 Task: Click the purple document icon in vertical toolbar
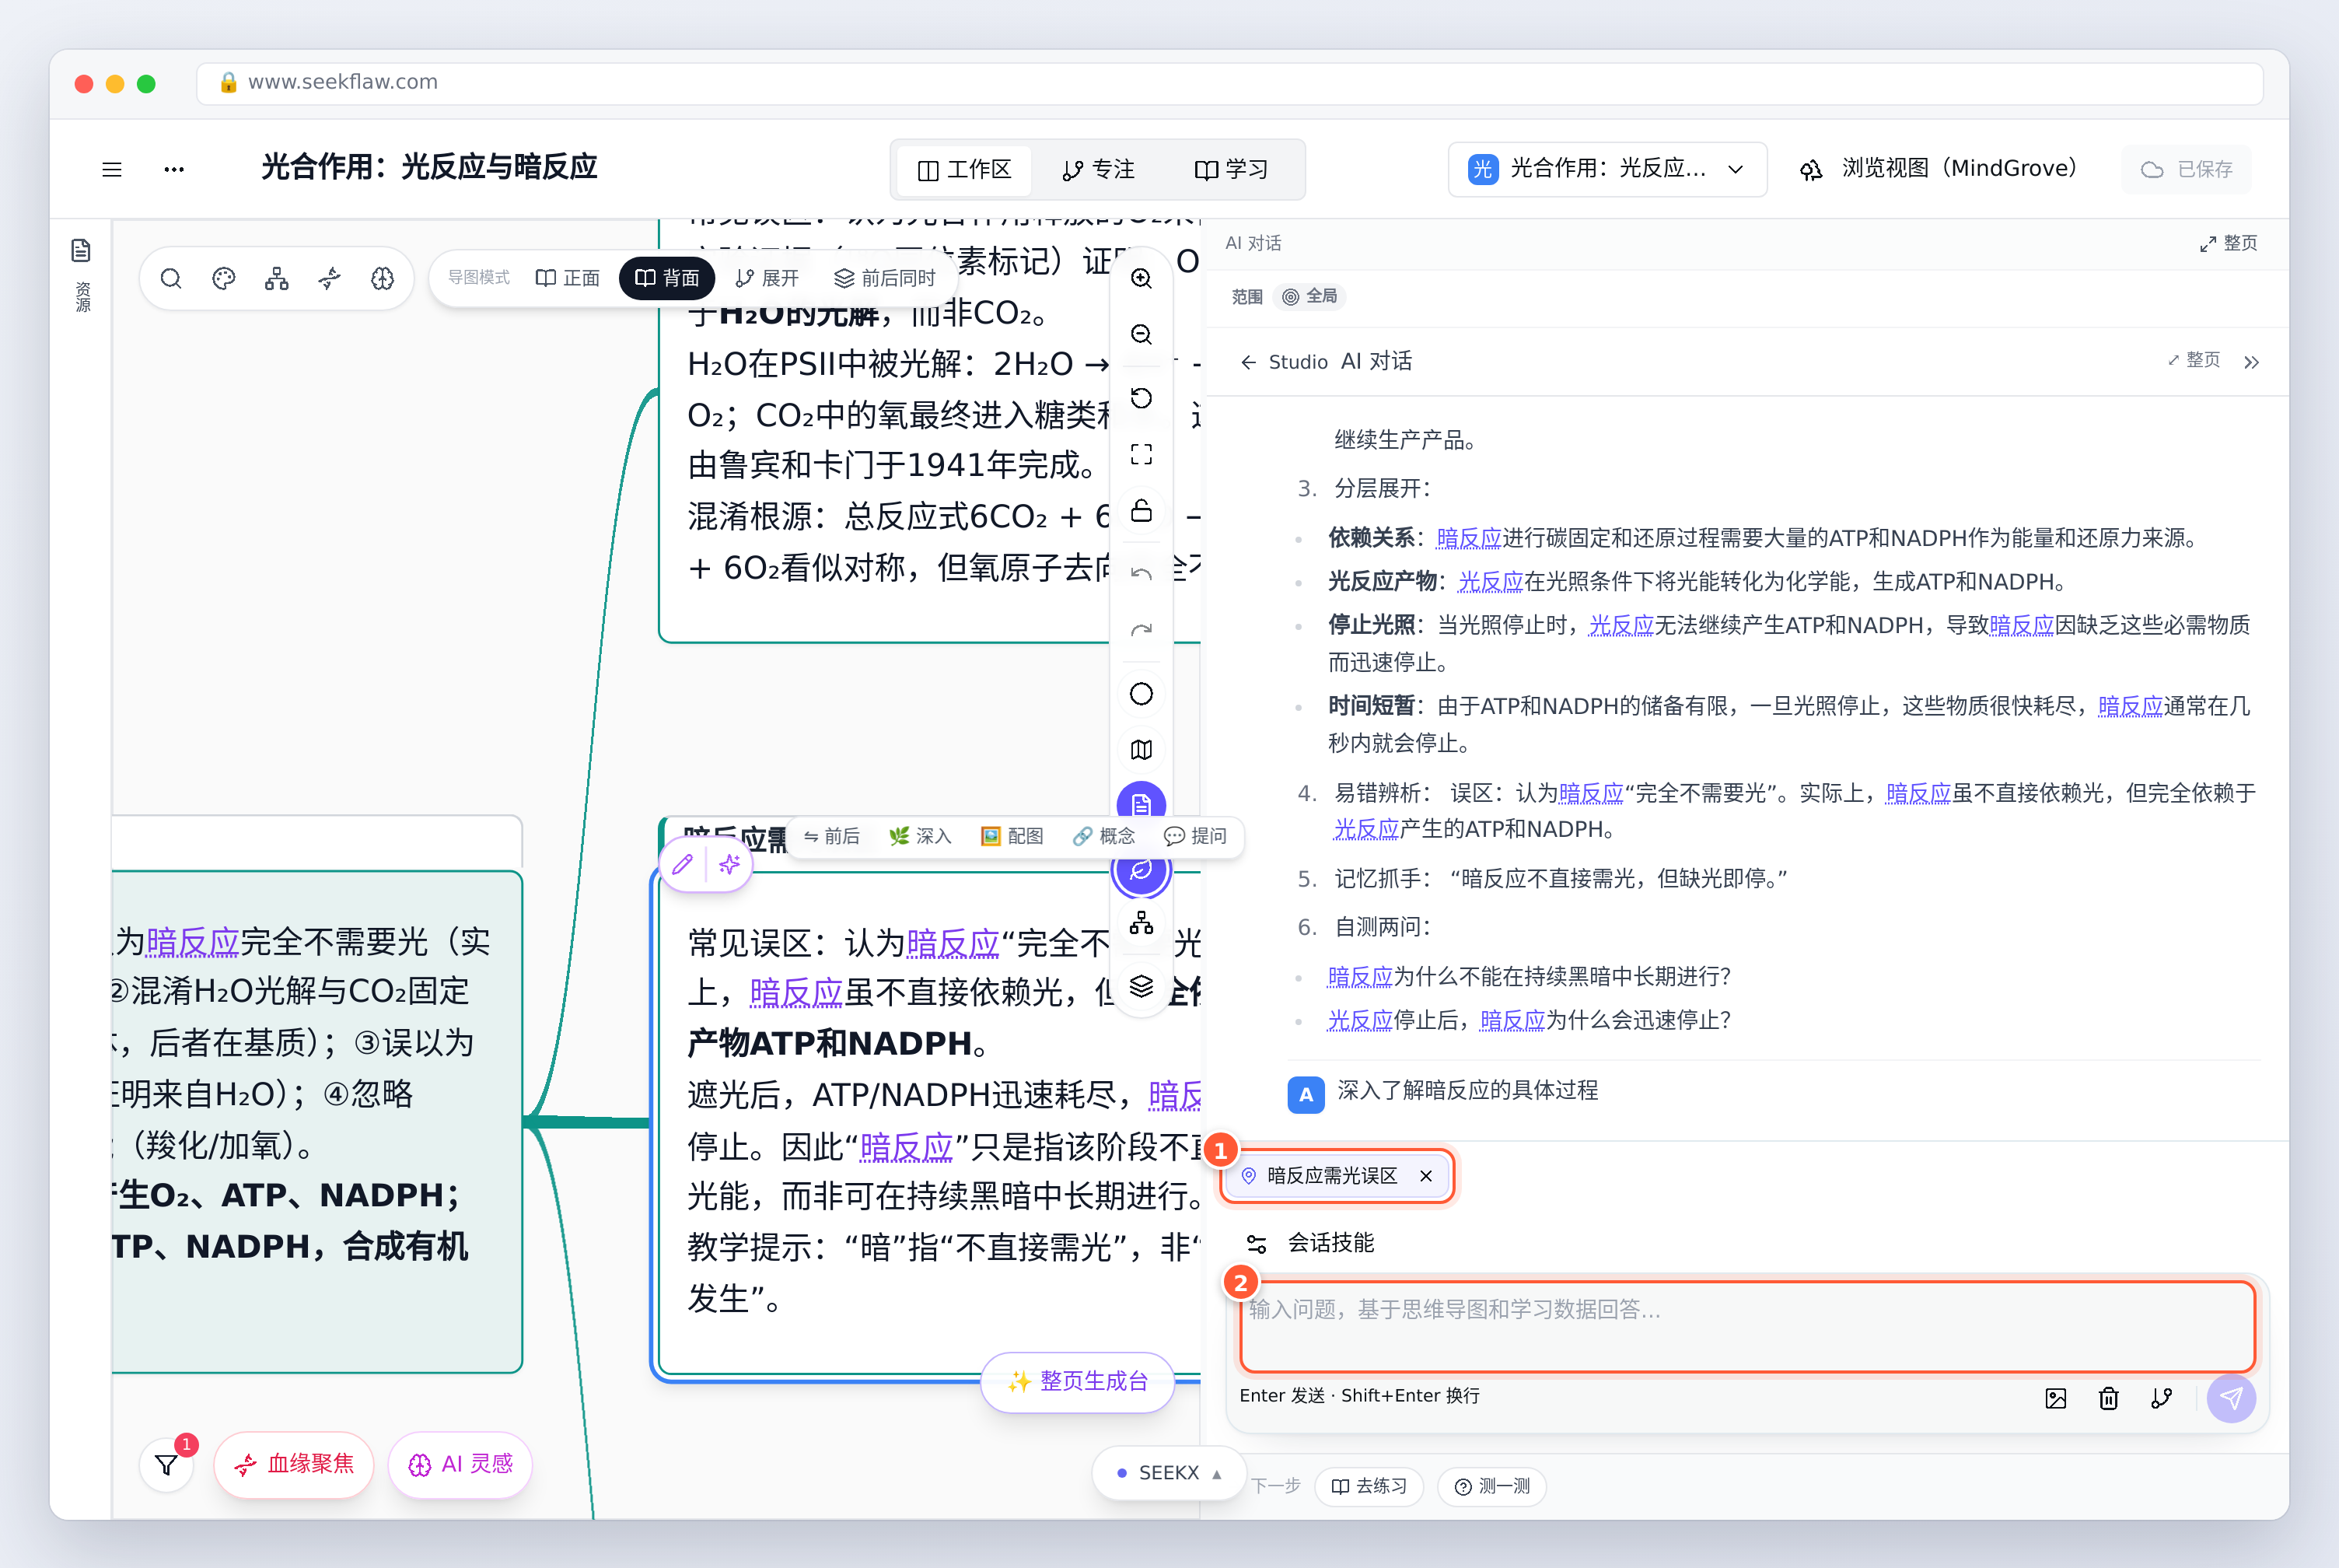pyautogui.click(x=1142, y=803)
